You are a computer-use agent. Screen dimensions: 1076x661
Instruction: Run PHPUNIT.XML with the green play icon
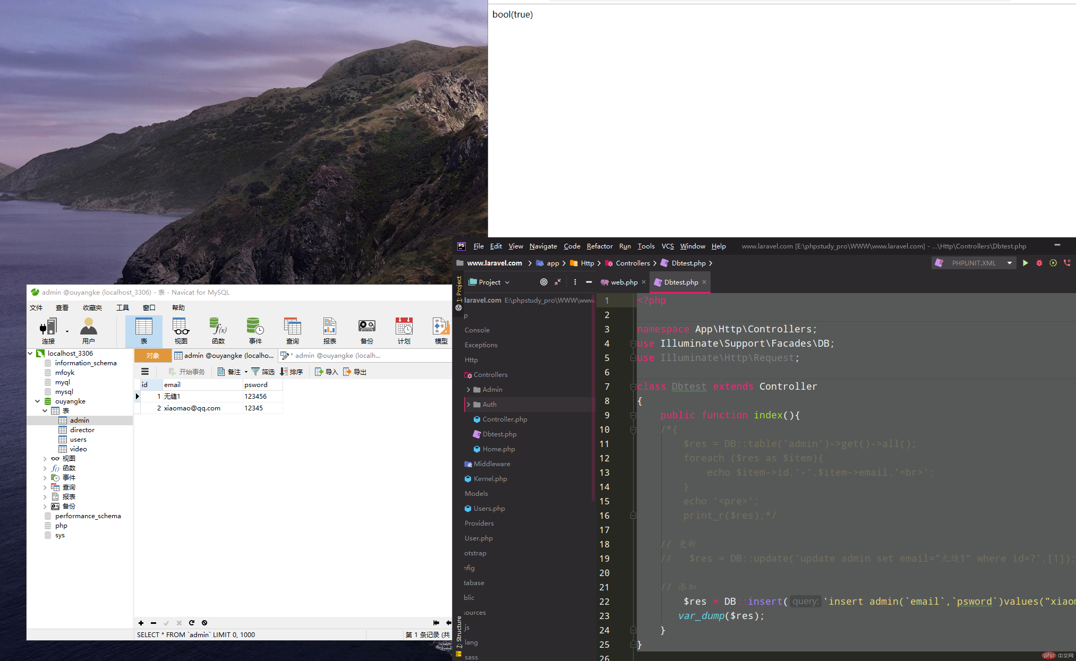pos(1026,263)
